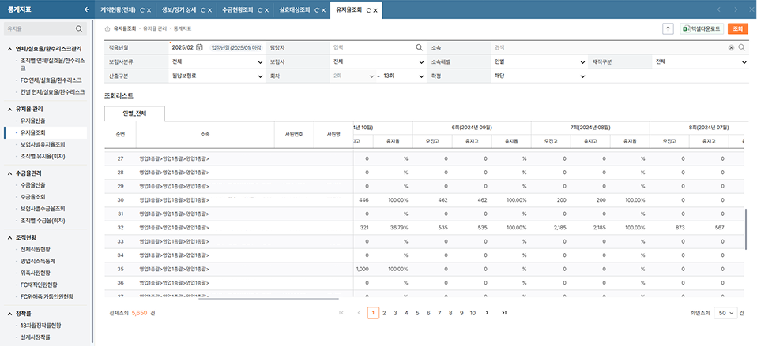
Task: Clear the 소속 field with the X icon
Action: click(731, 47)
